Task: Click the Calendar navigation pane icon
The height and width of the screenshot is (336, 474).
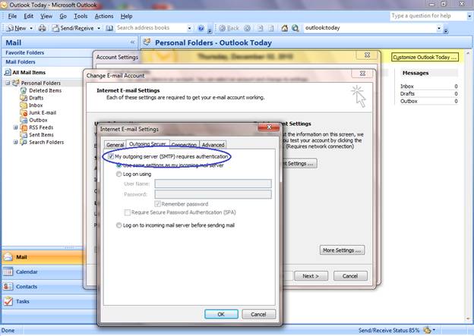Action: (8, 272)
